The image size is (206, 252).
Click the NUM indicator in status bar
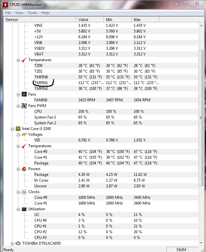click(182, 249)
